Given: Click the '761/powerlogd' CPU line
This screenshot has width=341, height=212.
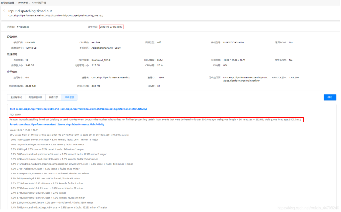Looking at the screenshot, I should click(x=46, y=179).
